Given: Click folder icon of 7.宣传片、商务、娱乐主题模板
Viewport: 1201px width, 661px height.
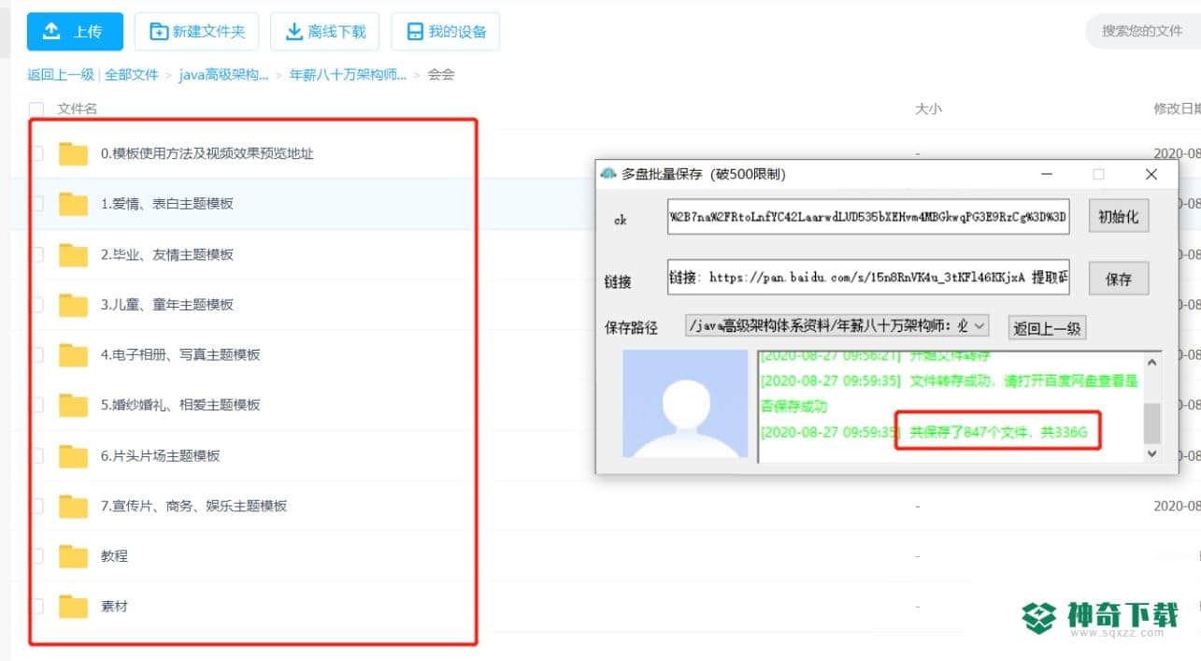Looking at the screenshot, I should pos(73,506).
